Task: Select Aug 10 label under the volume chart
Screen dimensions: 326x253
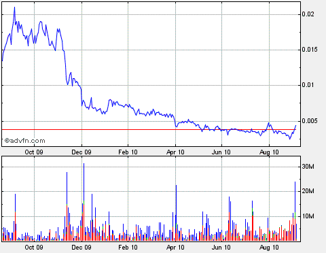Action: pos(269,248)
